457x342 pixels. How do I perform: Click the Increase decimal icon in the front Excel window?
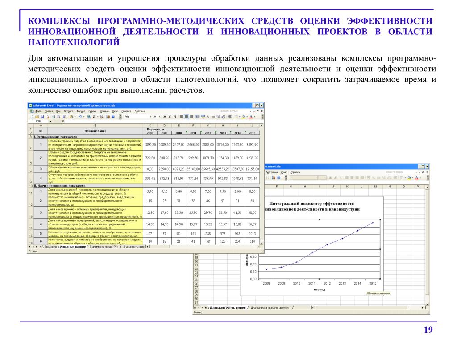pyautogui.click(x=218, y=117)
